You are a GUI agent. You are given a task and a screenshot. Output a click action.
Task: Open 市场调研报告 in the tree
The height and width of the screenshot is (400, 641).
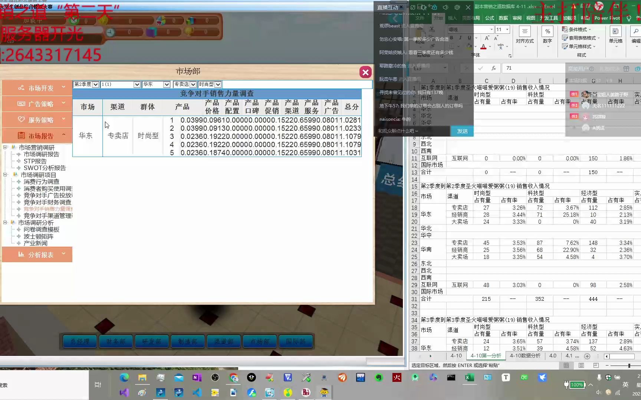41,154
